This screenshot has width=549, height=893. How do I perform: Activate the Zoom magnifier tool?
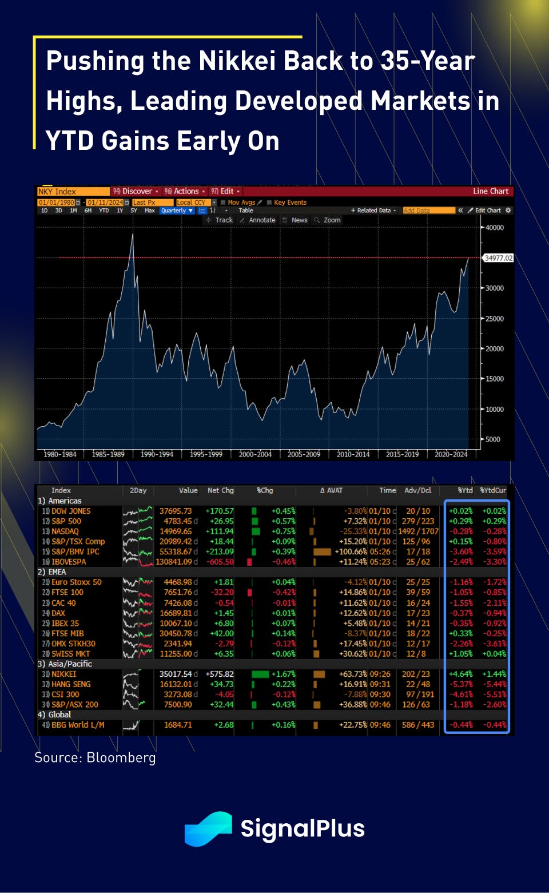[327, 220]
